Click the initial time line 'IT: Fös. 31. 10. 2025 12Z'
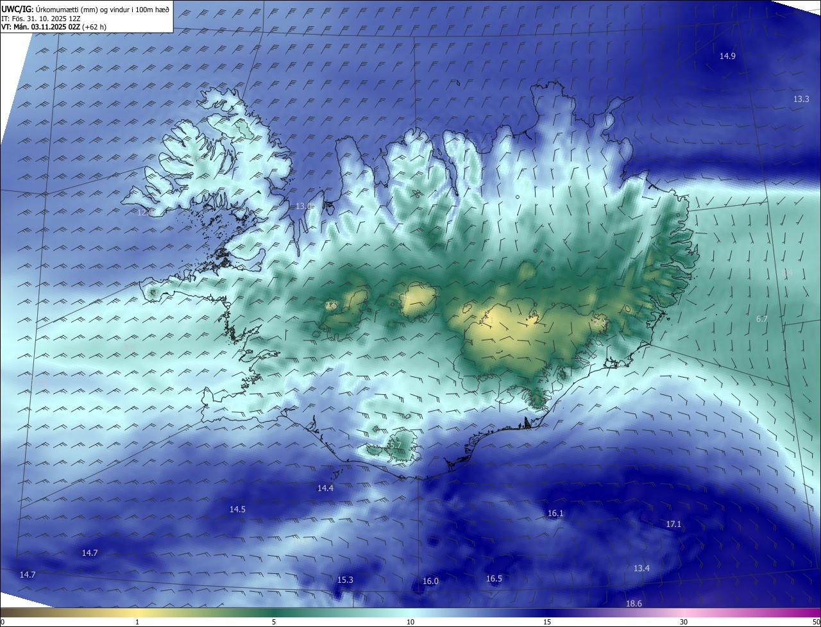 coord(42,19)
